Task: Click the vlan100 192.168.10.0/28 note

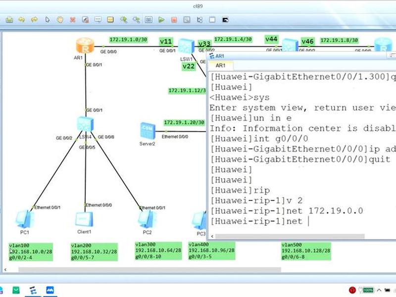Action: pos(31,251)
